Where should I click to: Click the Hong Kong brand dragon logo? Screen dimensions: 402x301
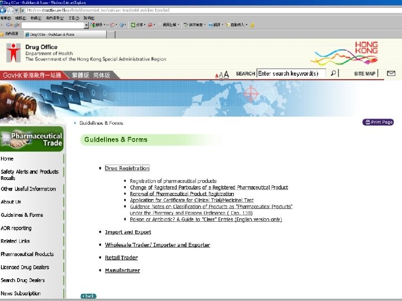pos(345,53)
